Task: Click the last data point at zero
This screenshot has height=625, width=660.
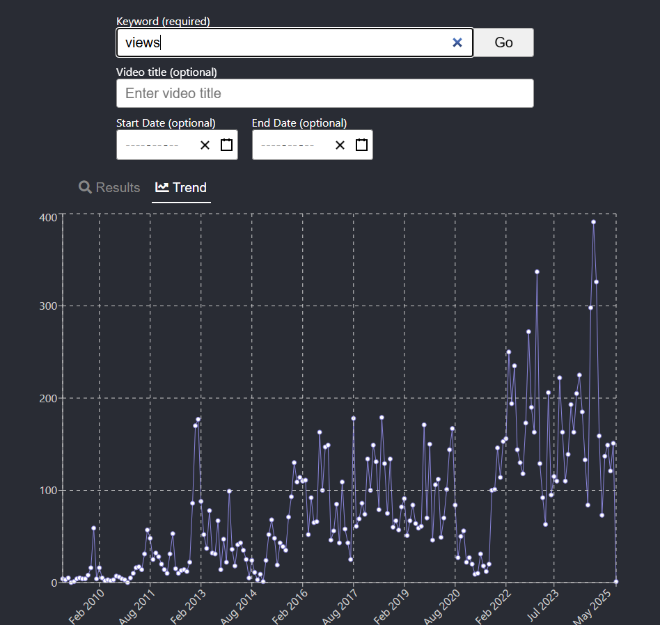Action: [616, 582]
